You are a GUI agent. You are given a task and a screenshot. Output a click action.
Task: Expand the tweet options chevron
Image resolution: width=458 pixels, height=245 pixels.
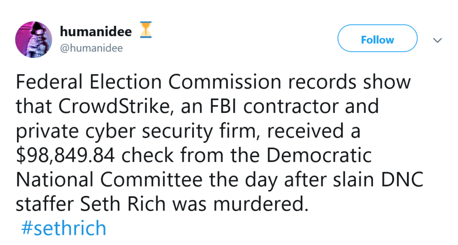[x=438, y=41]
